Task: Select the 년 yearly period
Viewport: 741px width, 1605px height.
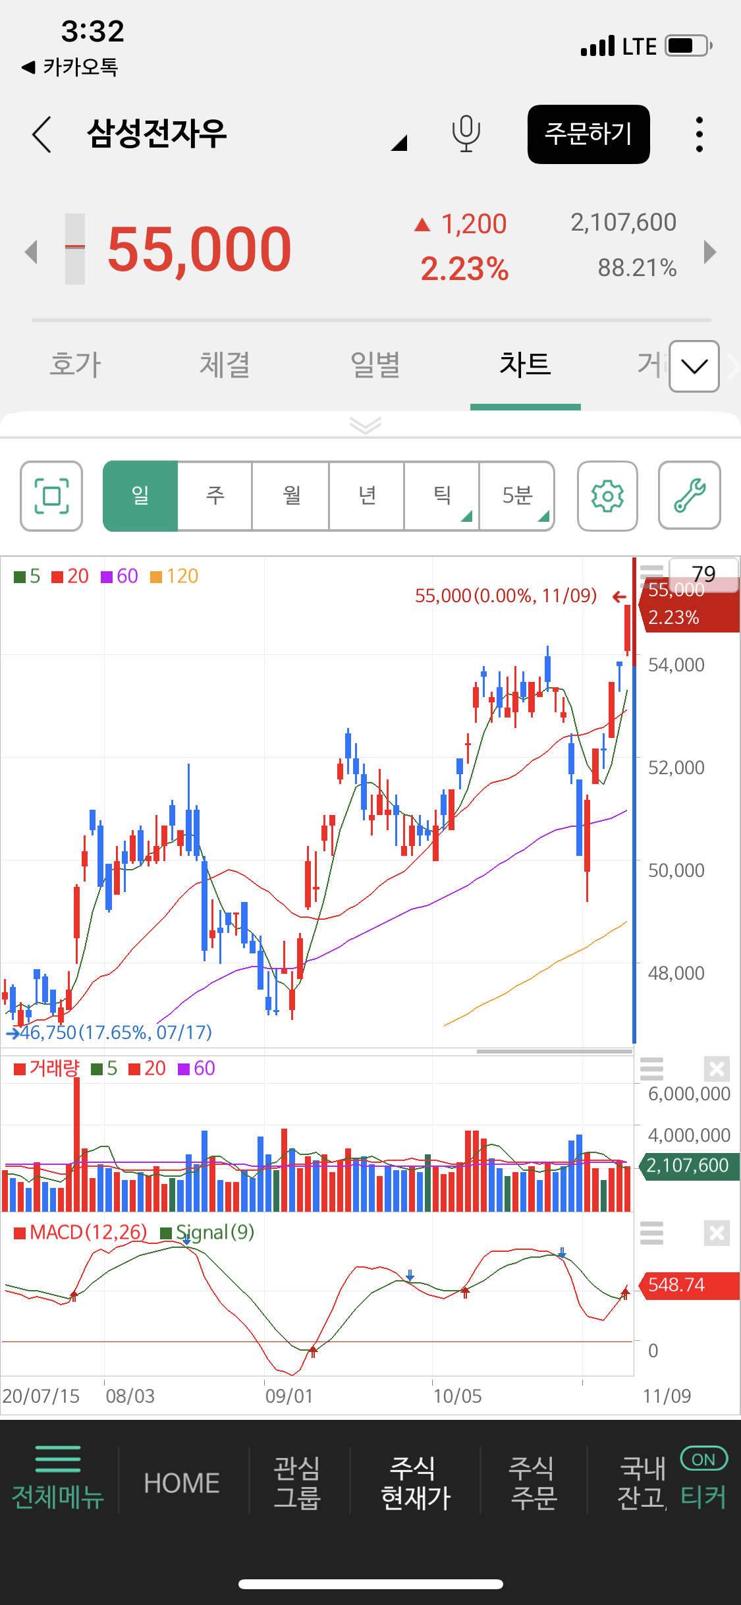Action: pos(367,495)
